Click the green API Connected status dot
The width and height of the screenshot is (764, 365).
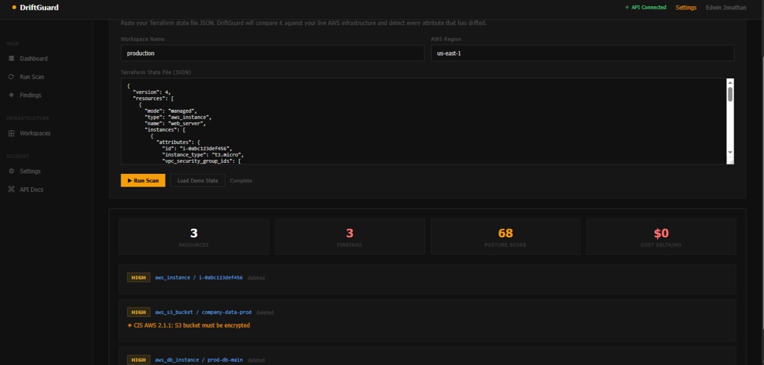[627, 7]
